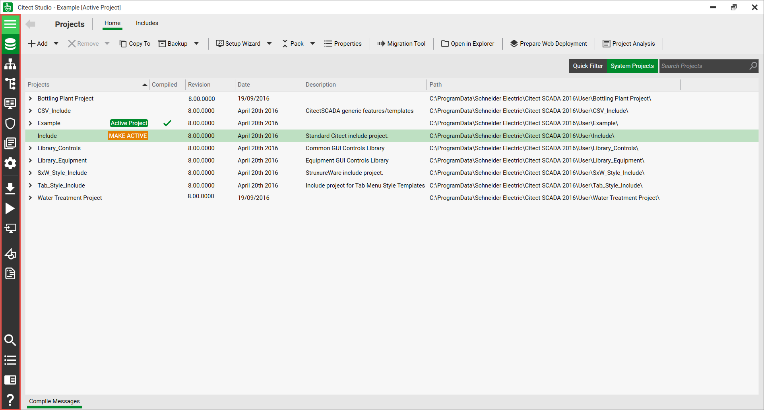
Task: Click the Help question mark icon
Action: coord(10,400)
